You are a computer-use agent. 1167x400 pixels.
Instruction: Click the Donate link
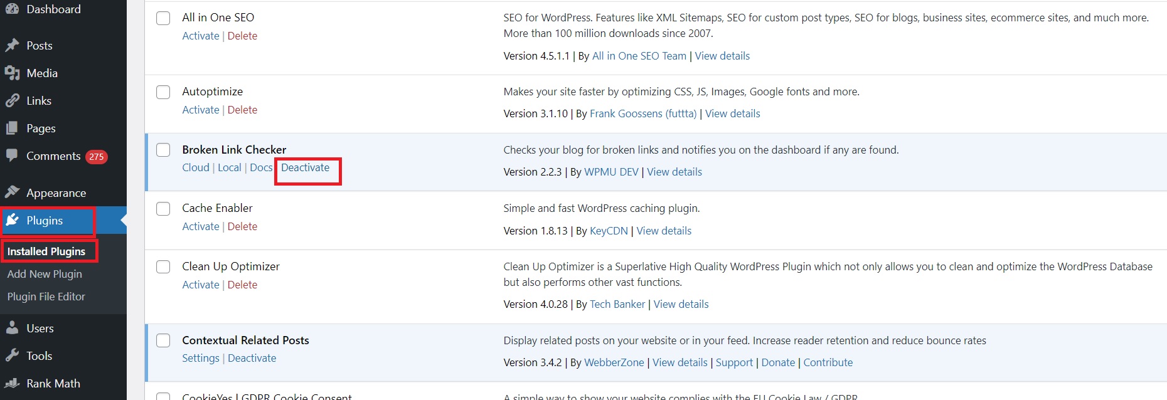click(778, 362)
